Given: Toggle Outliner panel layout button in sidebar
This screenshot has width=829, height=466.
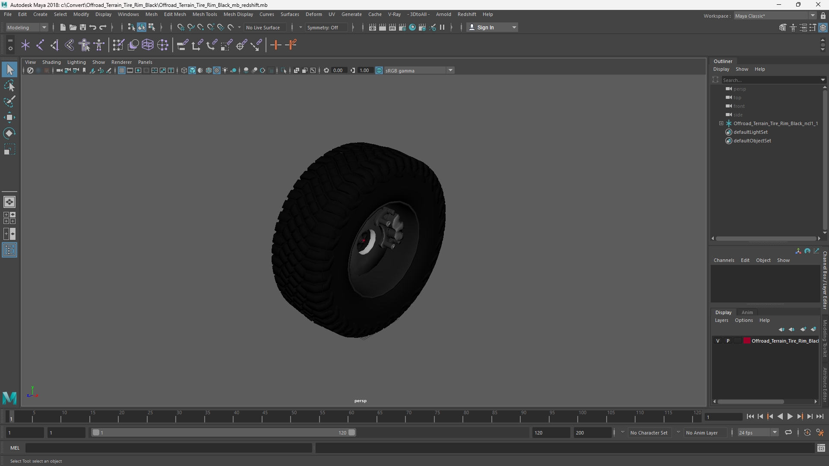Looking at the screenshot, I should (9, 250).
